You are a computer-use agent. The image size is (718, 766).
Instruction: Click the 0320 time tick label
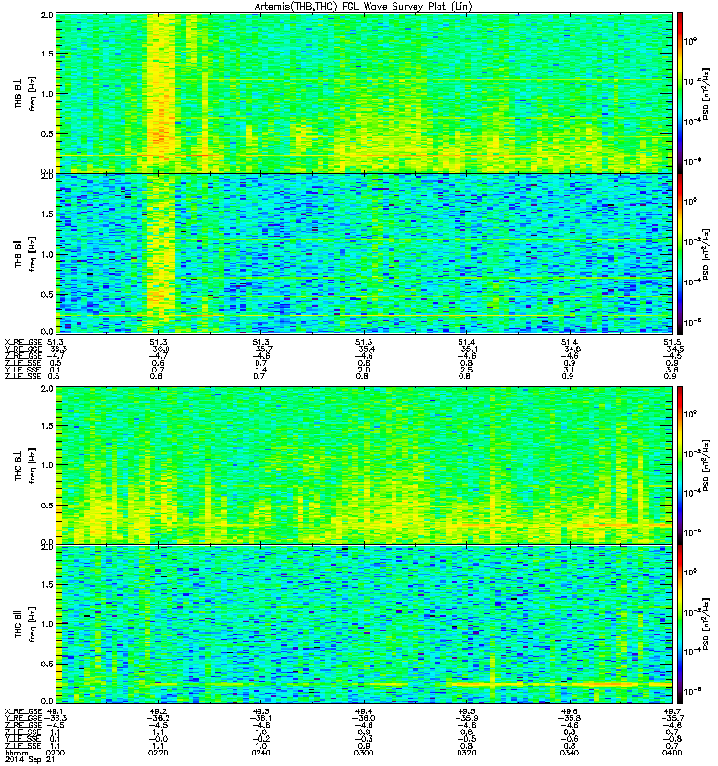click(466, 753)
